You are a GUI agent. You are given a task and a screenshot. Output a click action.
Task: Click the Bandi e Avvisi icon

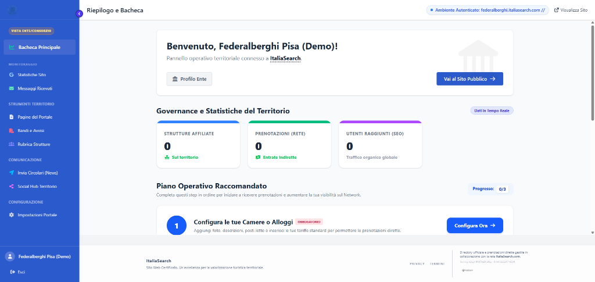(12, 131)
